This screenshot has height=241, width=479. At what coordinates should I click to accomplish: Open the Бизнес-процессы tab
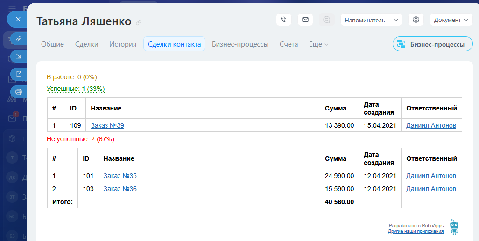point(240,44)
